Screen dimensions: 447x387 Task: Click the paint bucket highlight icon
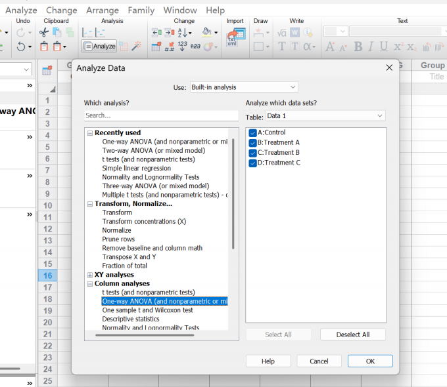(x=206, y=32)
